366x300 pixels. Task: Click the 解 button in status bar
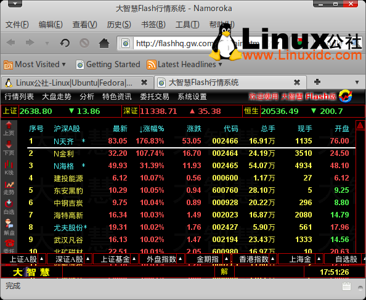224,272
